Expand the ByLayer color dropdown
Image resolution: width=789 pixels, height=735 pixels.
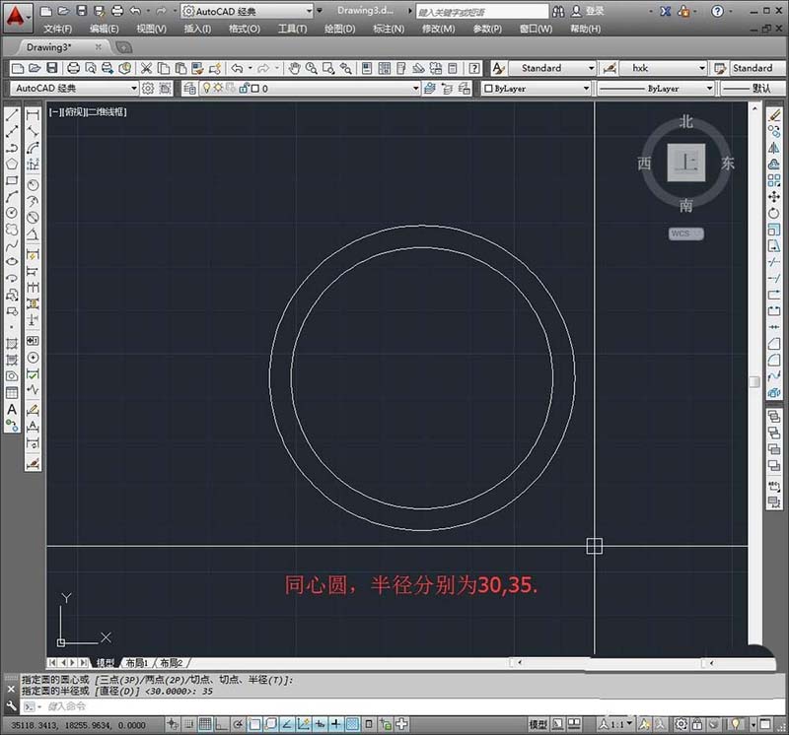[x=589, y=89]
